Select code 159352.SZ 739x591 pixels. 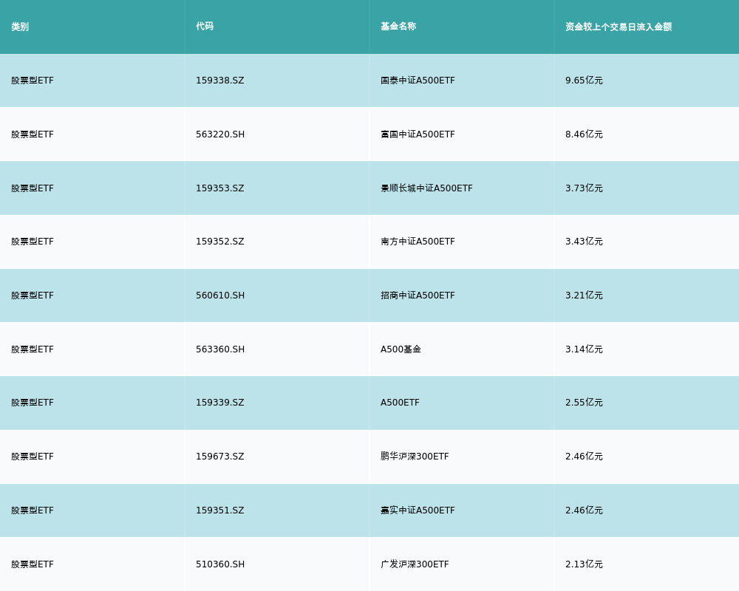pyautogui.click(x=220, y=242)
